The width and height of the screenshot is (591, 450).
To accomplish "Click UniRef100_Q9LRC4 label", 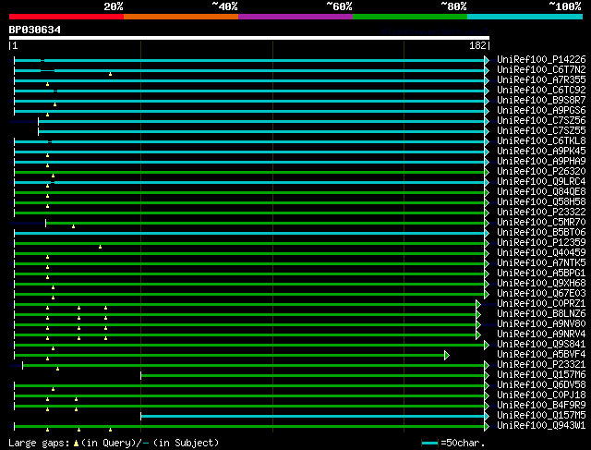I will click(x=541, y=182).
